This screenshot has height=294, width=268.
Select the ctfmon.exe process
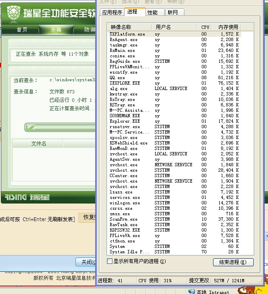tap(174, 241)
